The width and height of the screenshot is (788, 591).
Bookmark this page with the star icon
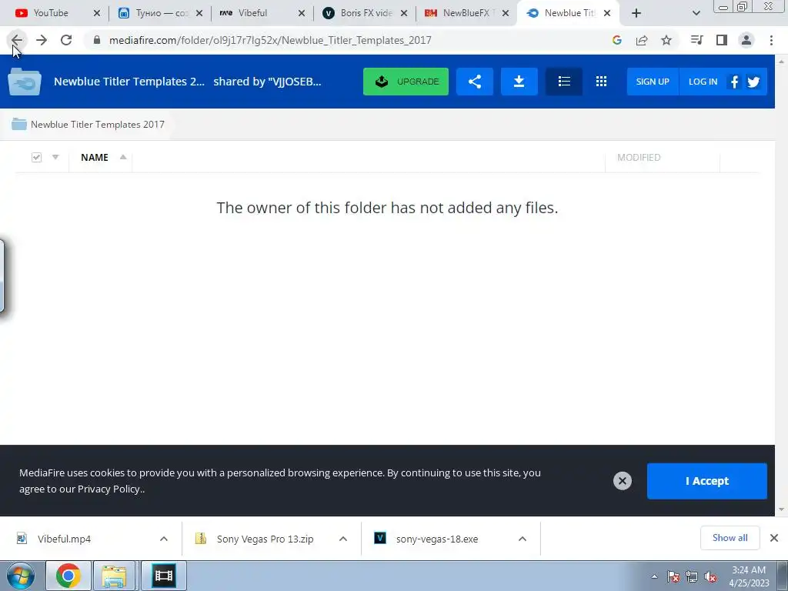(x=666, y=40)
